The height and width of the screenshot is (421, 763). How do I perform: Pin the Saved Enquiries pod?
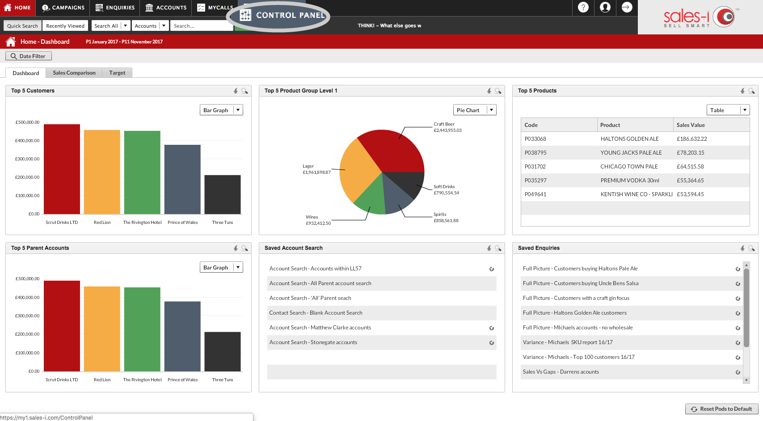(x=742, y=248)
